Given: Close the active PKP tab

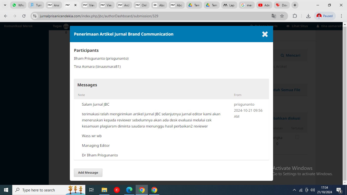Looking at the screenshot, I should [x=75, y=5].
